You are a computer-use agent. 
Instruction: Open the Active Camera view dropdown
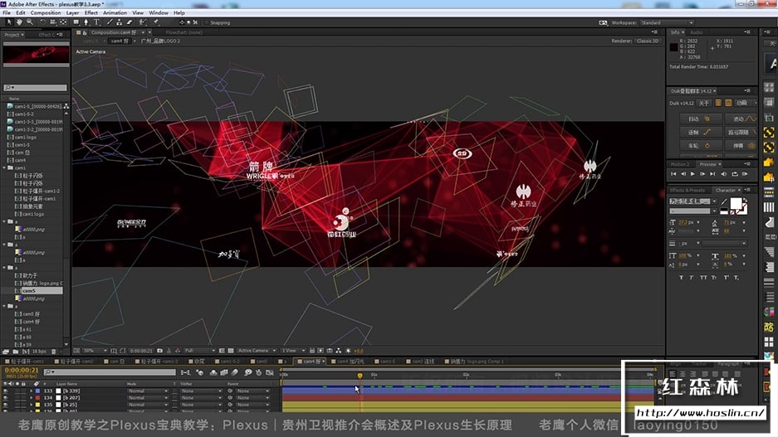(257, 351)
